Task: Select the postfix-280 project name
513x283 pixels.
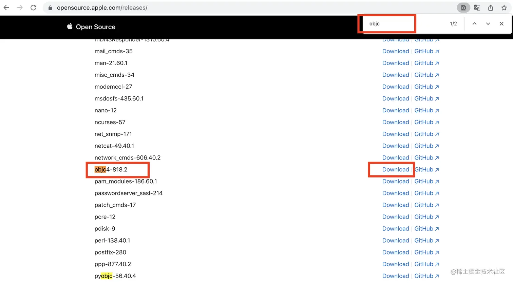Action: tap(110, 252)
